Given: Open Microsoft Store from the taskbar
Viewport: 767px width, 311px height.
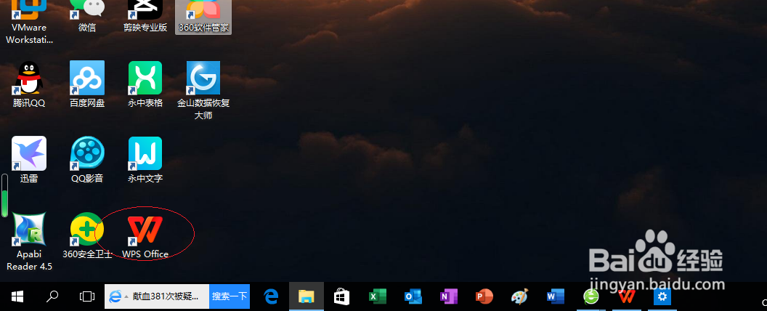Looking at the screenshot, I should (x=341, y=296).
